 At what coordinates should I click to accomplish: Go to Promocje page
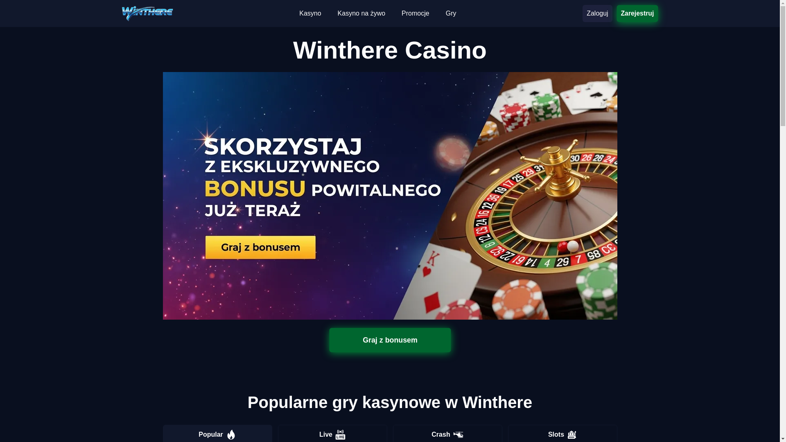pyautogui.click(x=415, y=14)
